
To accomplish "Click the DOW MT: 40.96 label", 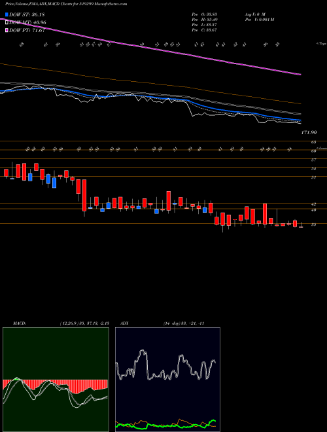I will (x=27, y=22).
